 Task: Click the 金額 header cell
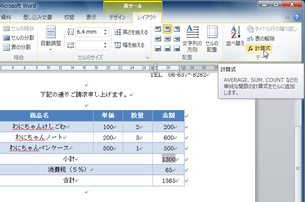click(168, 115)
